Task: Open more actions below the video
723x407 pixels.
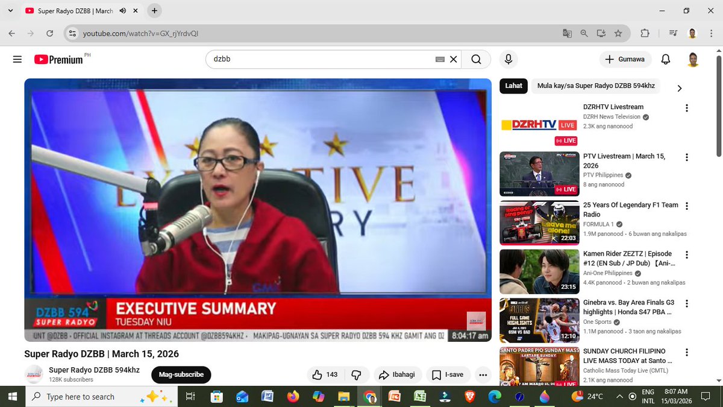Action: click(x=483, y=374)
